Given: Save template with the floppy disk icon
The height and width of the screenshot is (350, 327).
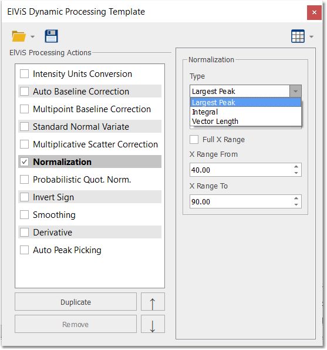Looking at the screenshot, I should click(51, 36).
